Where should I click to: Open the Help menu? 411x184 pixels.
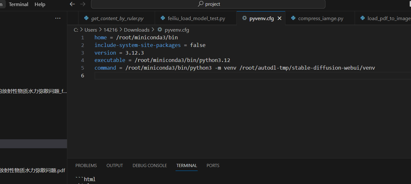click(40, 4)
